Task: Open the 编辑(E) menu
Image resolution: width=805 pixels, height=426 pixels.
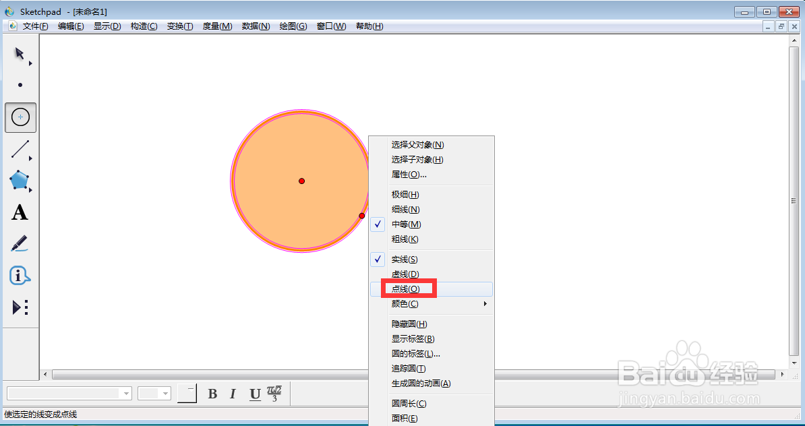Action: coord(71,26)
